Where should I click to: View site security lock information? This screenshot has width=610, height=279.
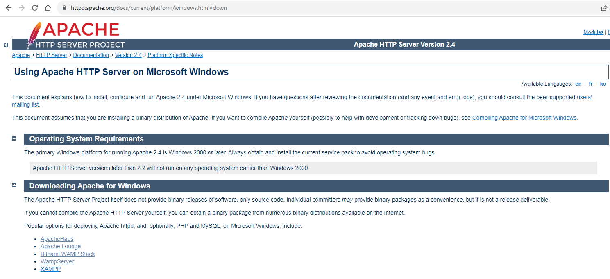(x=64, y=8)
